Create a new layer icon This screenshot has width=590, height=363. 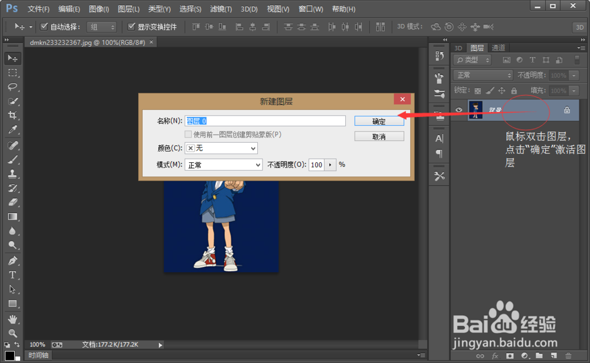coord(553,356)
